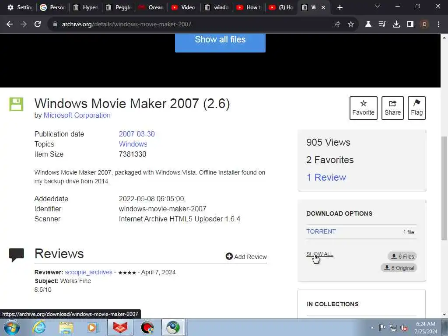Viewport: 448px width, 336px height.
Task: Click the Add Review plus link
Action: click(246, 256)
